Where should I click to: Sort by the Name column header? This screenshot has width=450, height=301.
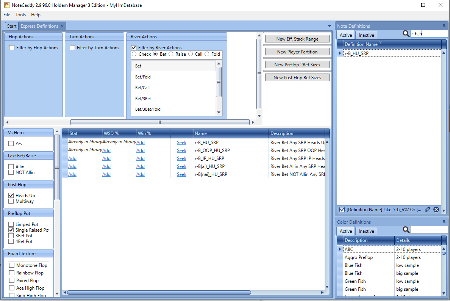tap(231, 133)
